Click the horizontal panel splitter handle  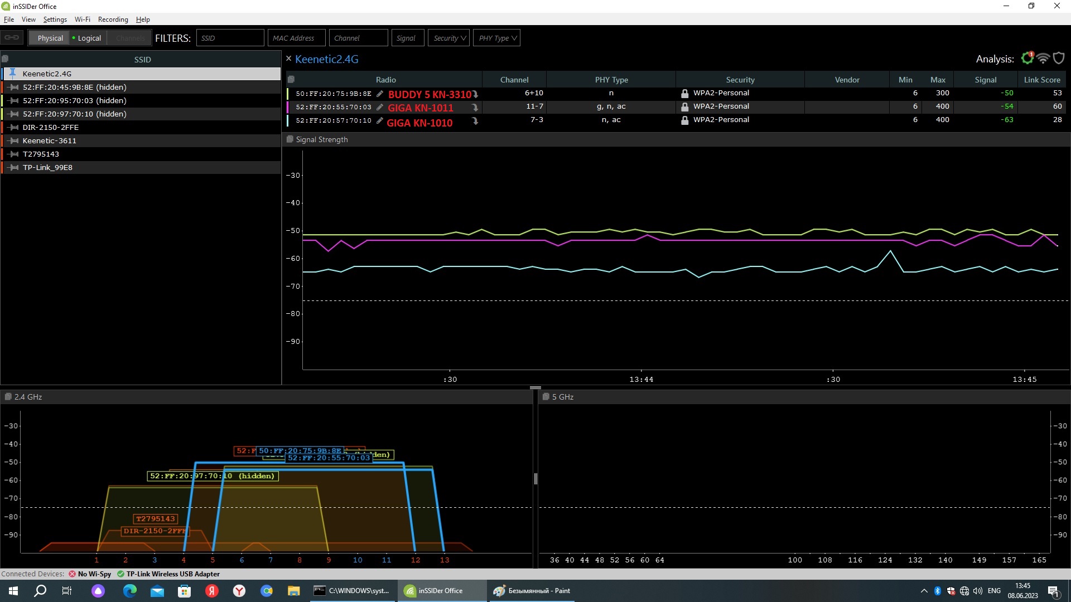[x=535, y=387]
